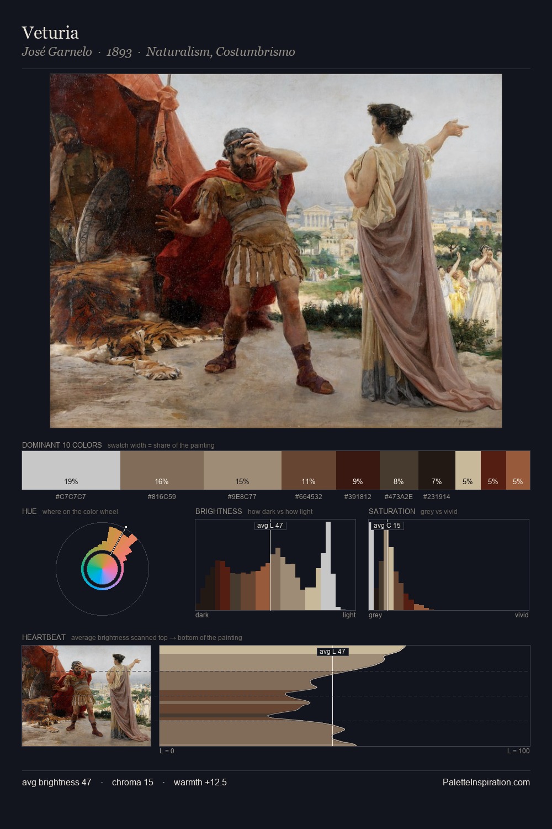
Task: Click 'avg brightness 47' in footer
Action: pos(57,782)
